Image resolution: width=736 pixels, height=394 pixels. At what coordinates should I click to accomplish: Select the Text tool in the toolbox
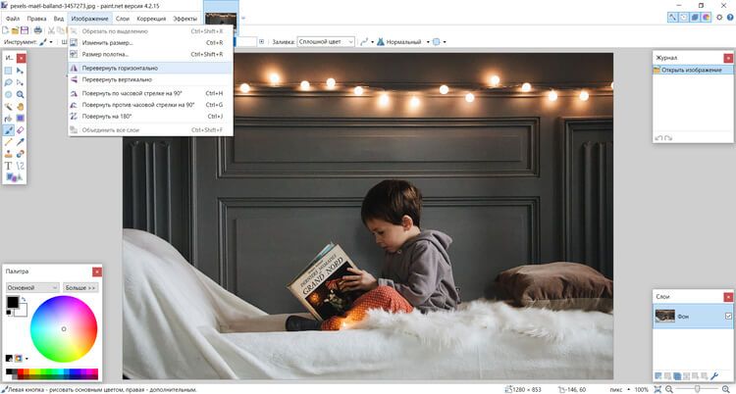[x=9, y=166]
